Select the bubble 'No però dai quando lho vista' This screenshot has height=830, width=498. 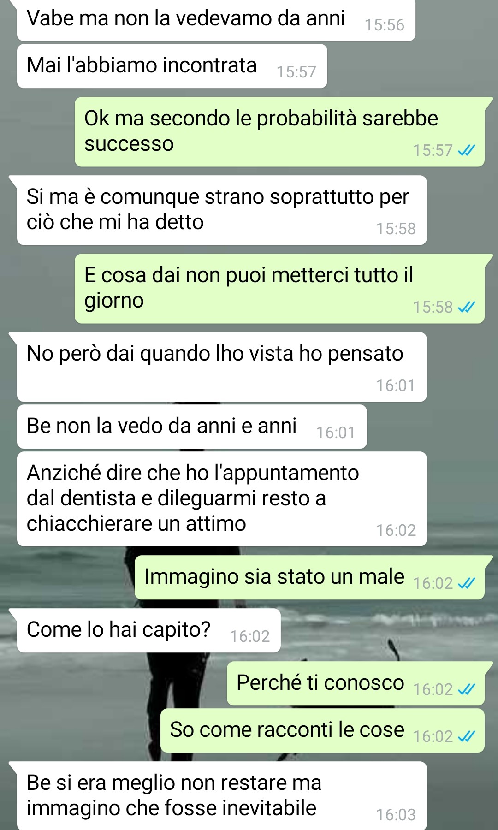(x=222, y=367)
